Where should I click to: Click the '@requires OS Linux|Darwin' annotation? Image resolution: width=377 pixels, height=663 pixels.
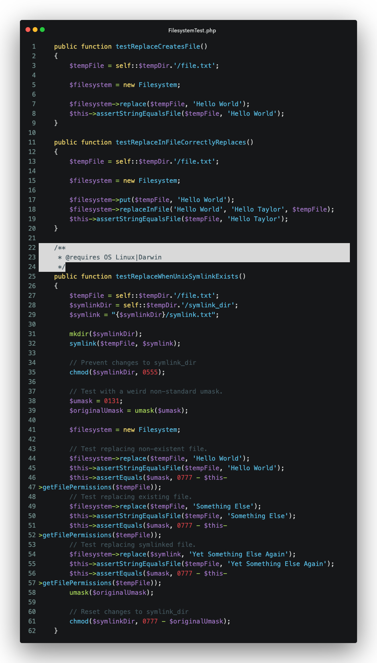114,257
